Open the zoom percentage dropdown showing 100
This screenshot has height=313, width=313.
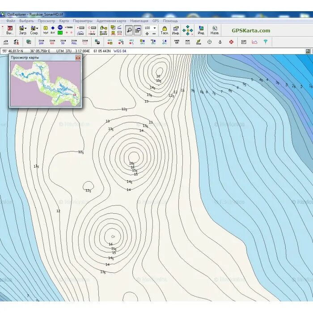coord(155,28)
